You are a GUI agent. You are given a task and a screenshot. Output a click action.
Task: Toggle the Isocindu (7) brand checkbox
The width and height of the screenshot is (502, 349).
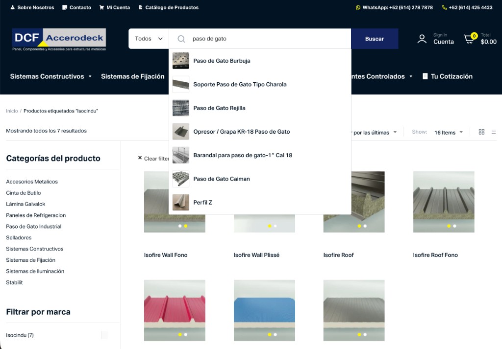pos(104,335)
